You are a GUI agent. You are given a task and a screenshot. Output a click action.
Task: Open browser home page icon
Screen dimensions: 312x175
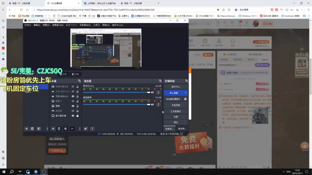[27, 10]
